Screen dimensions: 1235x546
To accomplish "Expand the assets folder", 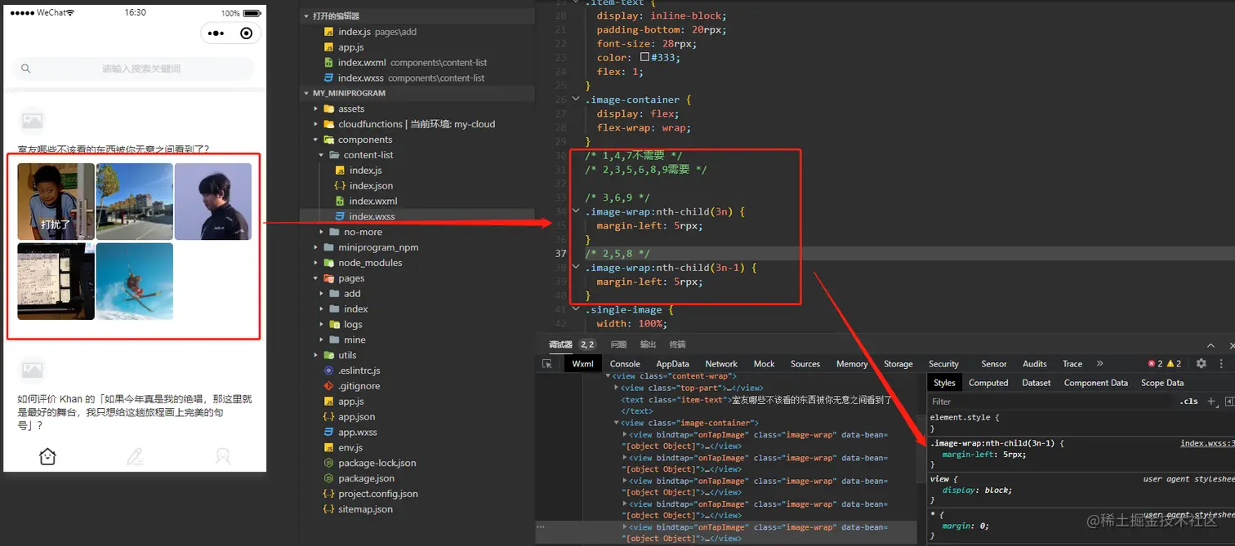I will 317,109.
